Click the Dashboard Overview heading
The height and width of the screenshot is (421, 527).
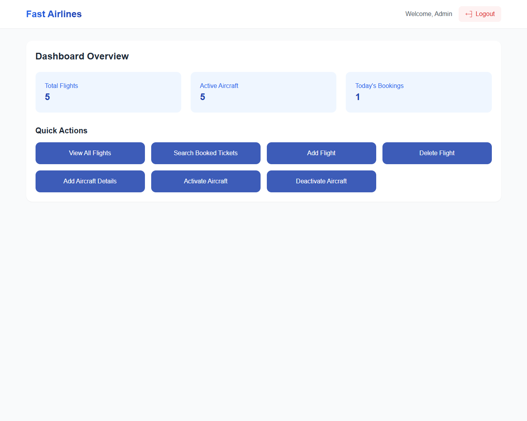[82, 56]
